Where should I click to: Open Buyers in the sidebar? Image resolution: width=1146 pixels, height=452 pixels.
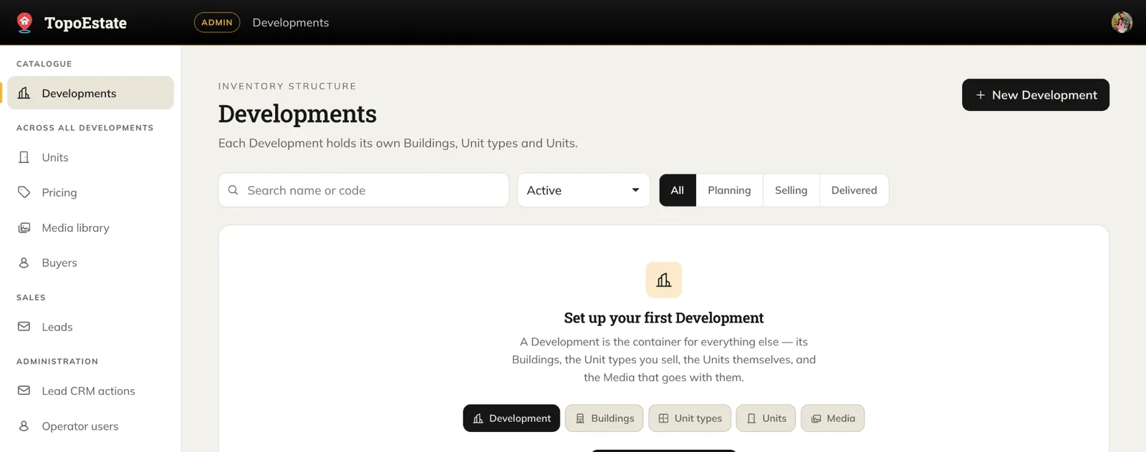point(90,262)
